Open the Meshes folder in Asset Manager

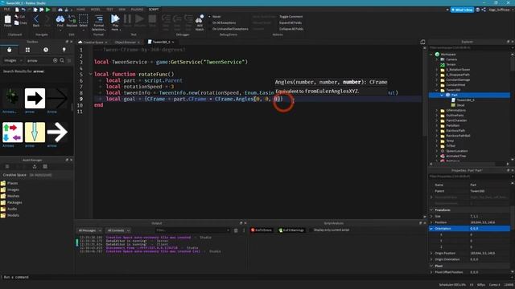click(x=13, y=196)
